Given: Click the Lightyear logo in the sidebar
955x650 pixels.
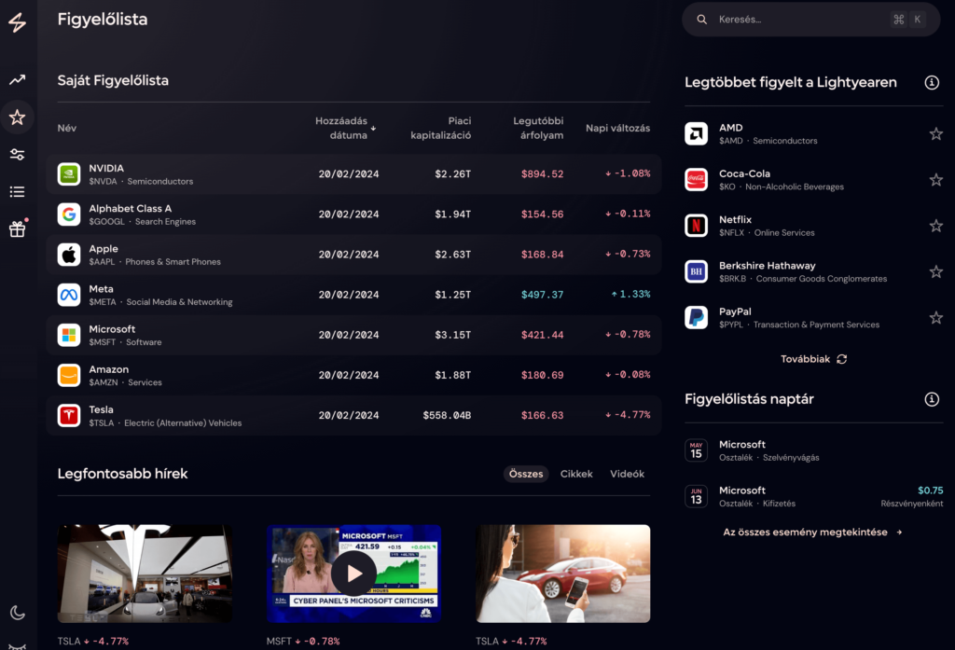Looking at the screenshot, I should tap(17, 24).
